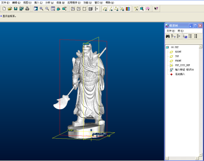Open the model tree filter settings dropdown
The image size is (204, 161).
coord(173,36)
